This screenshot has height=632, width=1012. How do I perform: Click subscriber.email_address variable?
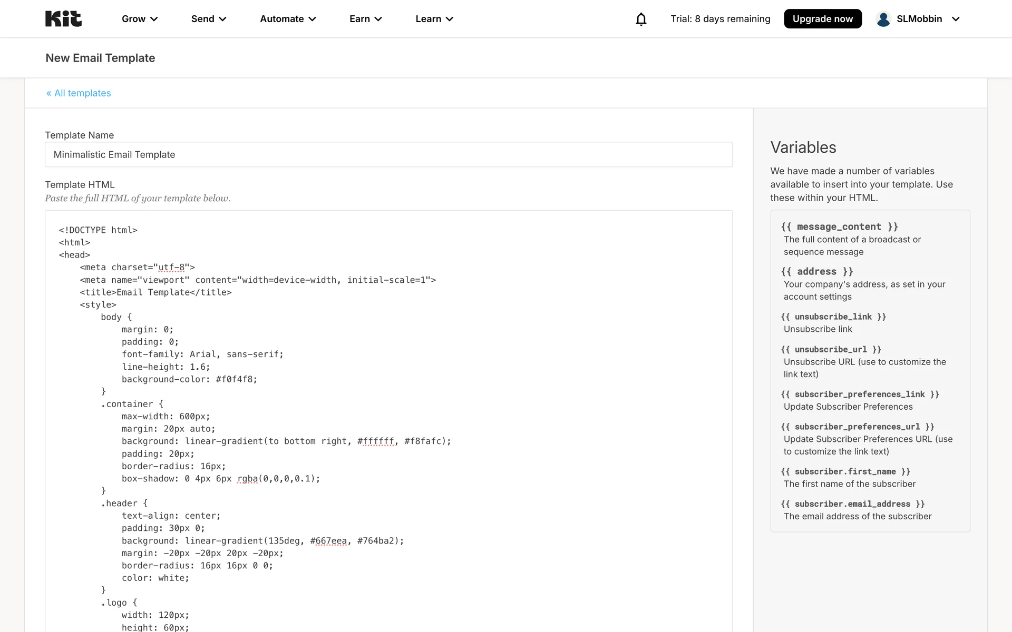click(852, 504)
